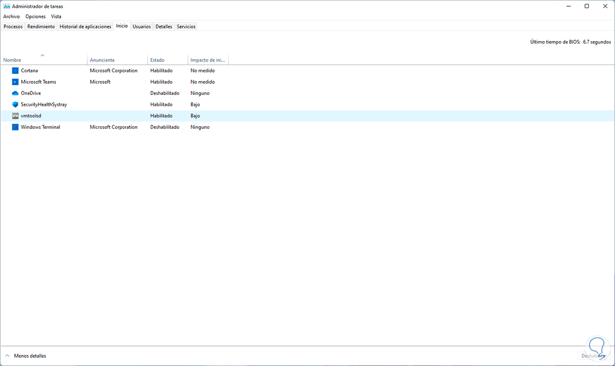The height and width of the screenshot is (366, 615).
Task: Maximize the Administrador de tareas window
Action: [587, 6]
